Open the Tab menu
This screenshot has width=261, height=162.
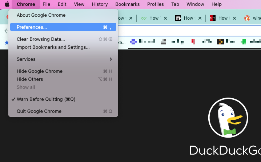[175, 4]
